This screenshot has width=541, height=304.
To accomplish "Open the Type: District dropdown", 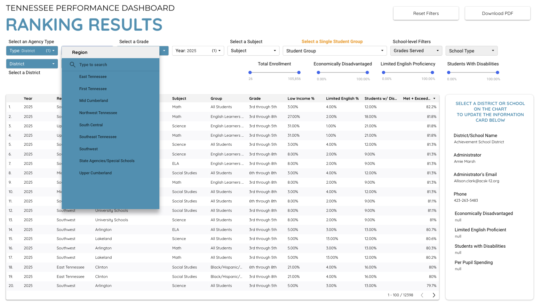I will click(32, 51).
